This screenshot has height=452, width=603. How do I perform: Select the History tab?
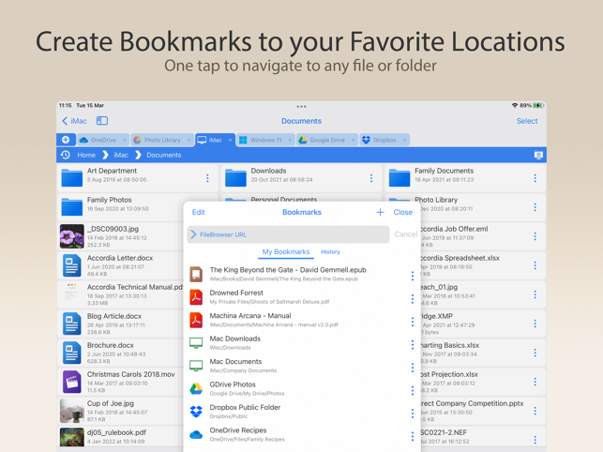(x=330, y=252)
